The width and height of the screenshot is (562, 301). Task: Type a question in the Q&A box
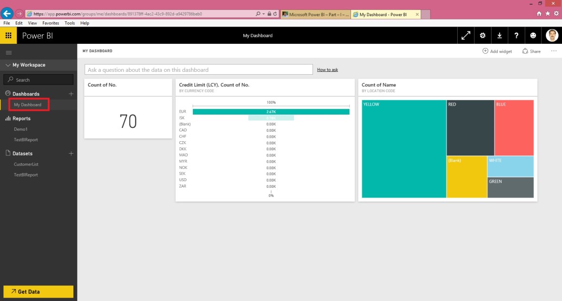tap(198, 69)
